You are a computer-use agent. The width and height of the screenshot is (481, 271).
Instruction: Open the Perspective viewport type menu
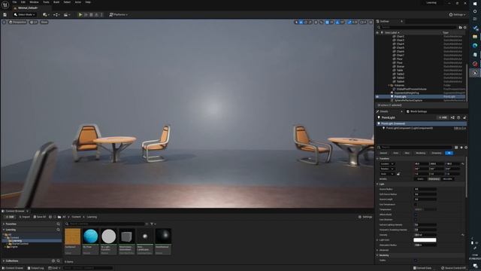17,22
